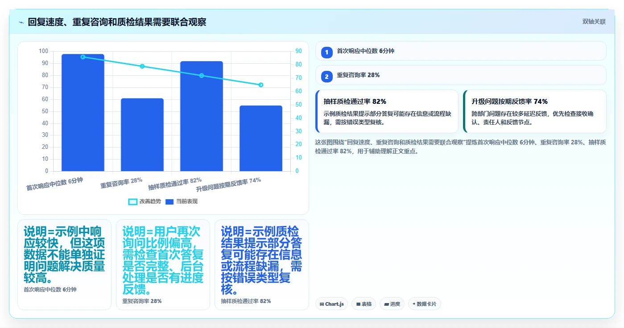Open the card starting 说明=示例质检结果提示
This screenshot has width=624, height=328.
pyautogui.click(x=262, y=265)
